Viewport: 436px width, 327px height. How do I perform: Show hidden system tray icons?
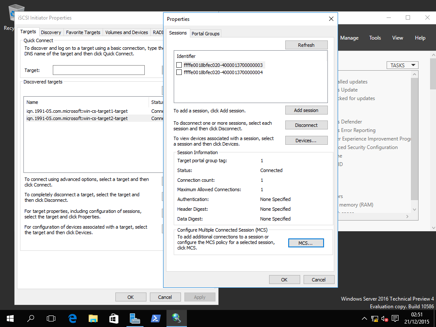click(364, 318)
